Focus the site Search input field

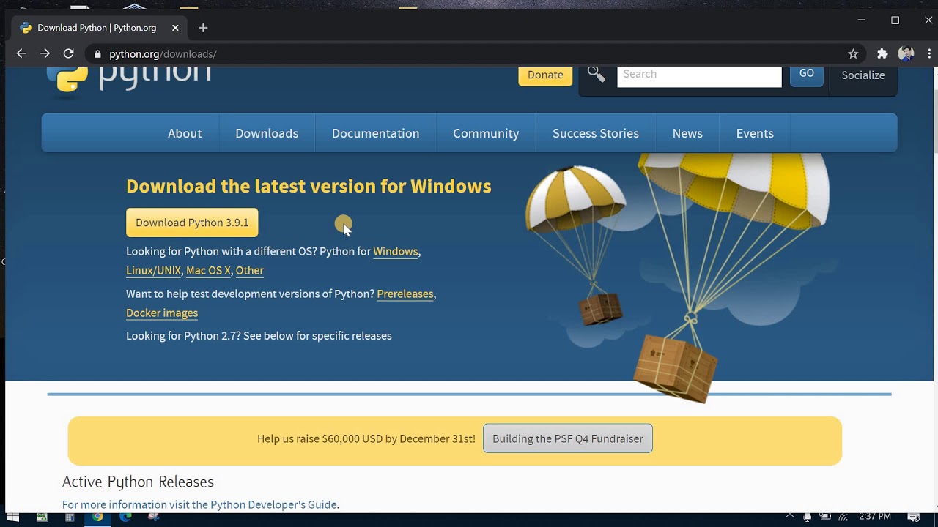(x=699, y=75)
